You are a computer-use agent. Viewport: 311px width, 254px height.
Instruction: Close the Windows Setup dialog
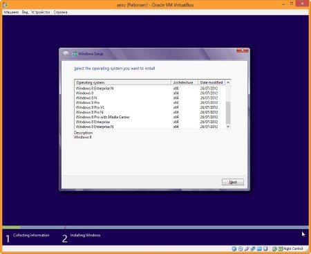tap(242, 50)
